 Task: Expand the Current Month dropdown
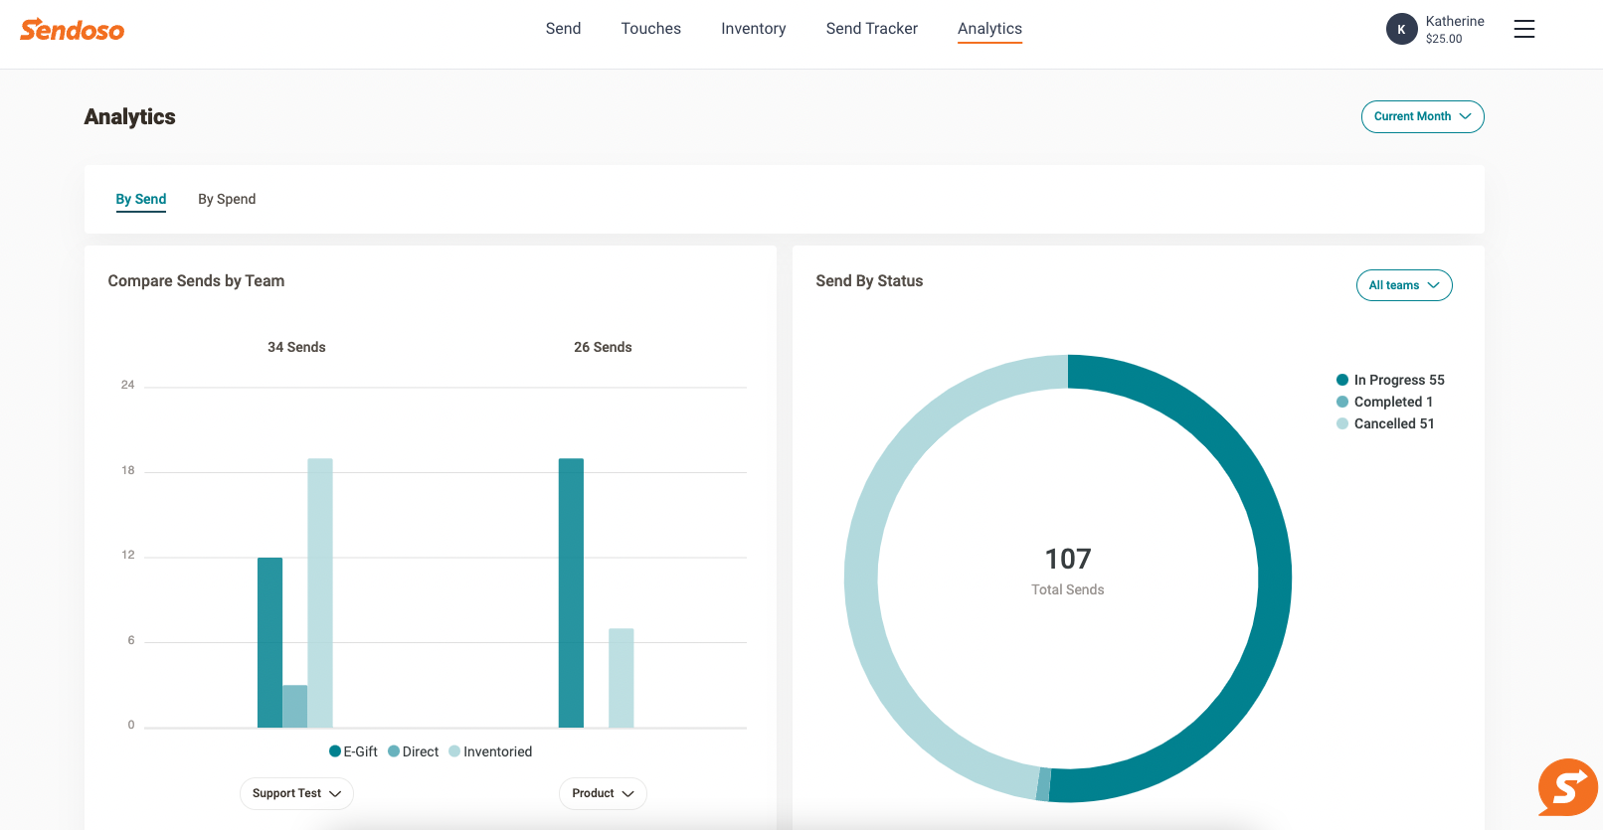coord(1422,116)
